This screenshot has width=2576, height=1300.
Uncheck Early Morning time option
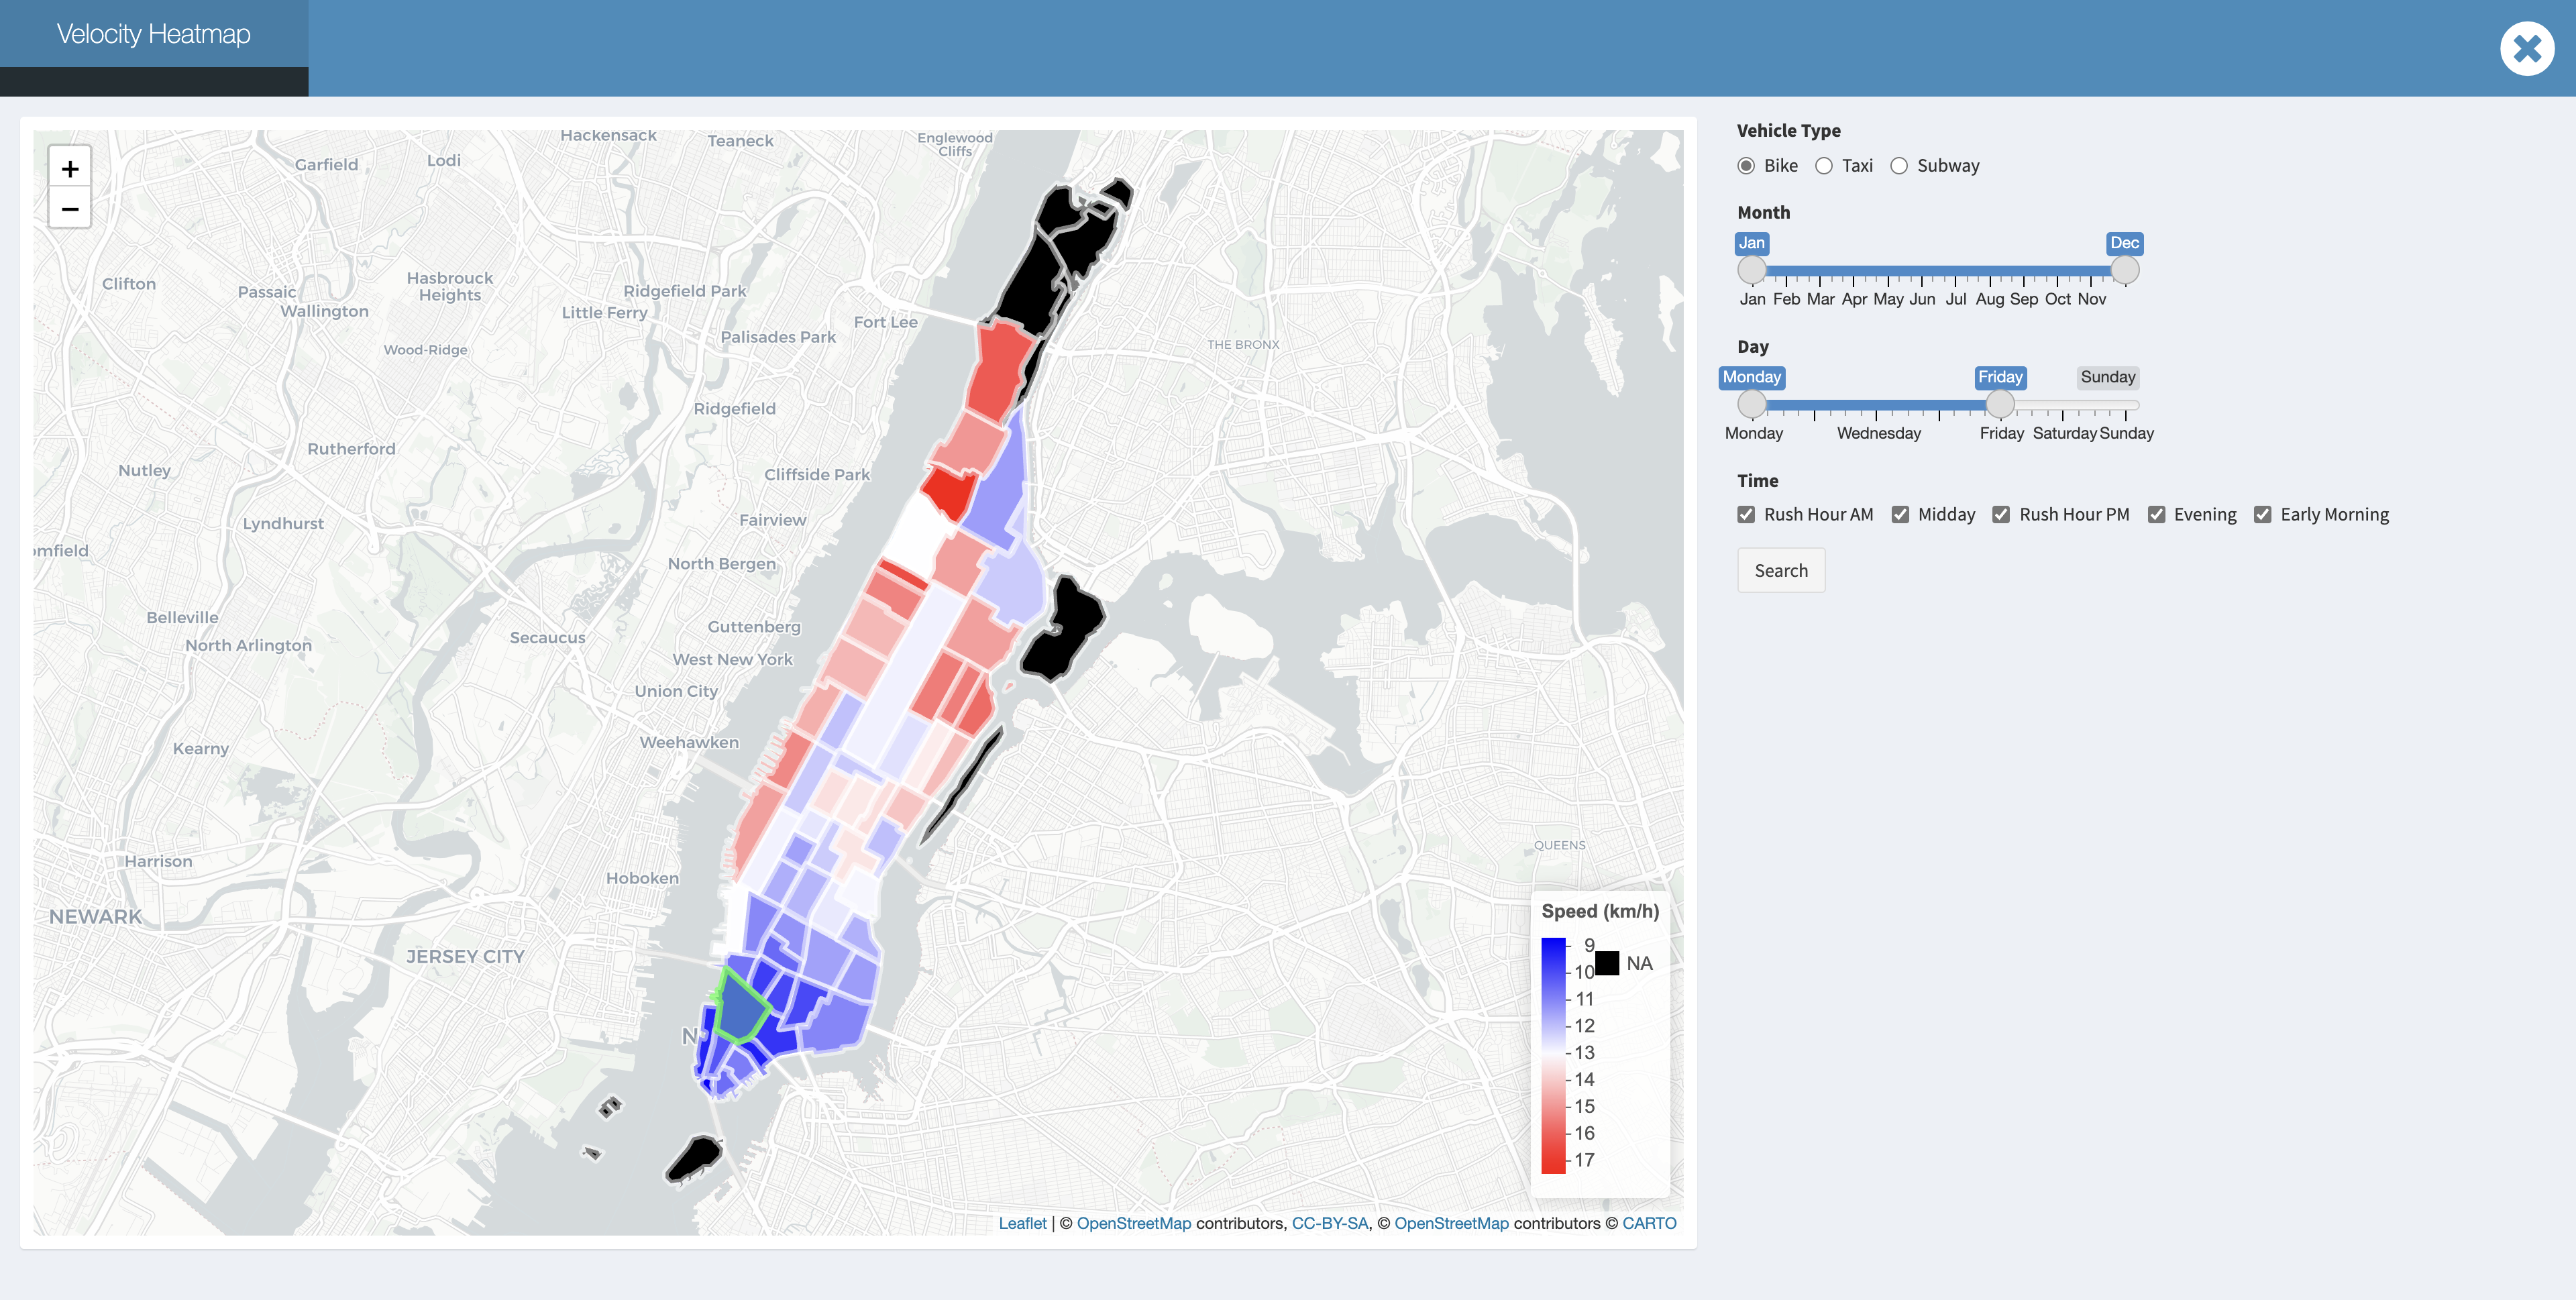click(x=2263, y=514)
